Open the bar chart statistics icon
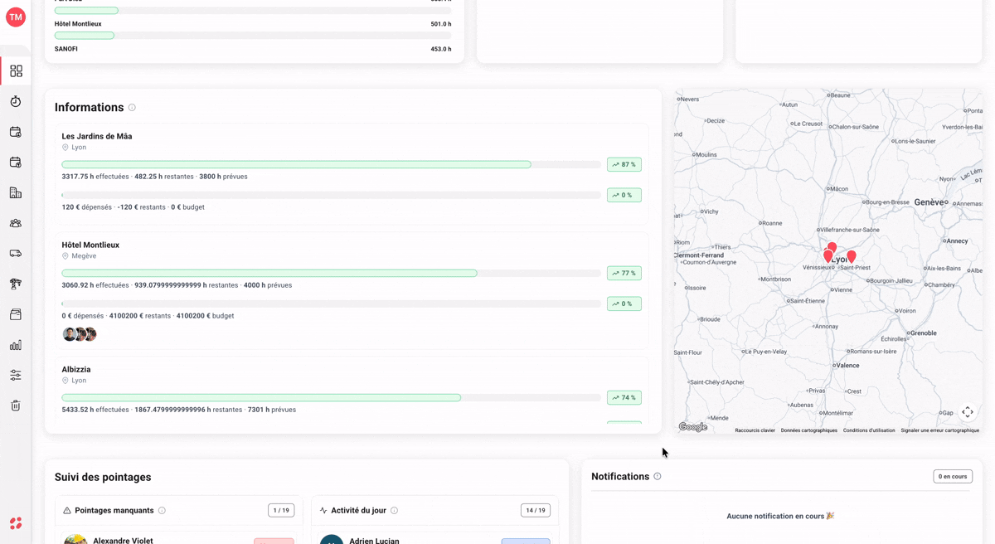The width and height of the screenshot is (995, 544). [16, 345]
